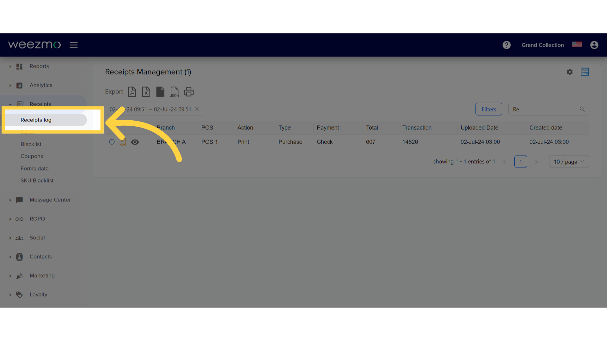The width and height of the screenshot is (607, 341).
Task: Navigate to next page arrow
Action: pos(536,162)
